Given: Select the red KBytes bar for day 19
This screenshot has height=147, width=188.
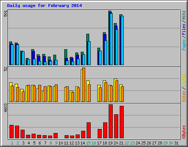Looking at the screenshot, I should 111,121.
